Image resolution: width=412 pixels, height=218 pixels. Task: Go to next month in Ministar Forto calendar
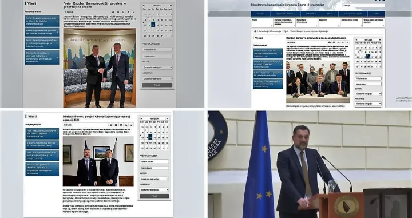point(167,118)
